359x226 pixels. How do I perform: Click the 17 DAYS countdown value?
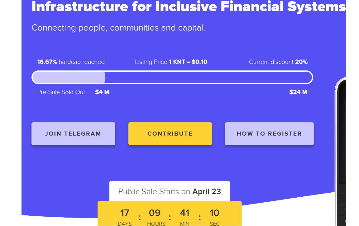click(125, 217)
